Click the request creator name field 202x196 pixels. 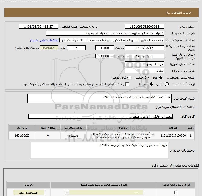tap(112, 40)
